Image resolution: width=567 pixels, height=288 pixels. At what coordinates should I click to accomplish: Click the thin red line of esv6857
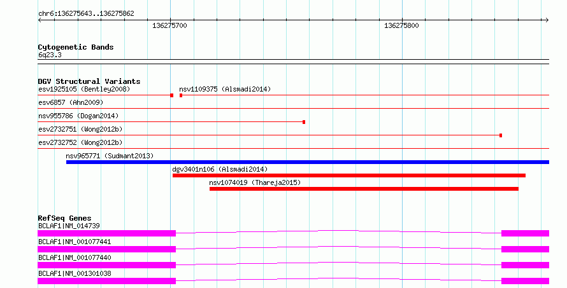[x=293, y=108]
